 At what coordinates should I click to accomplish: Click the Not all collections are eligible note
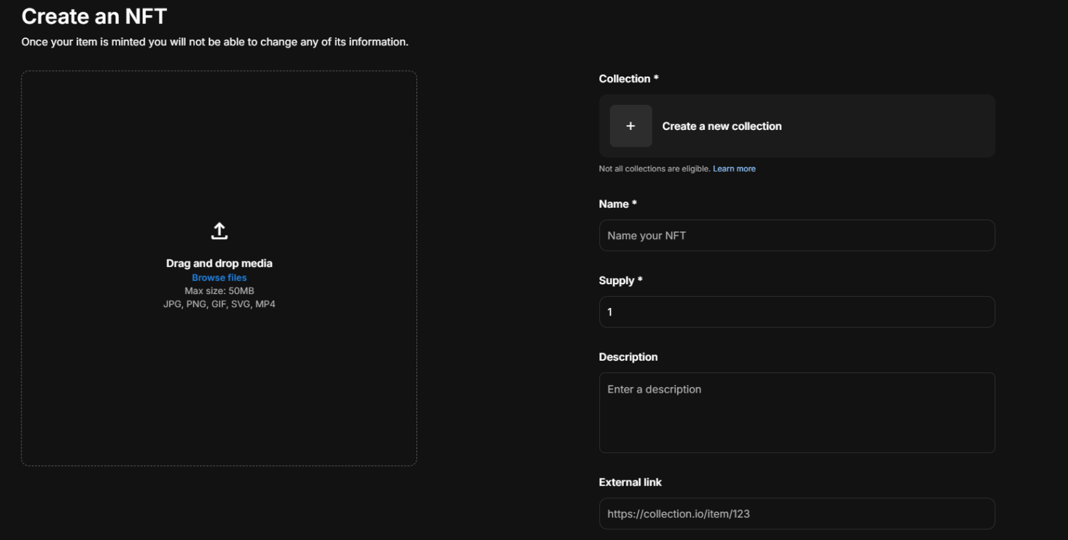pos(654,169)
